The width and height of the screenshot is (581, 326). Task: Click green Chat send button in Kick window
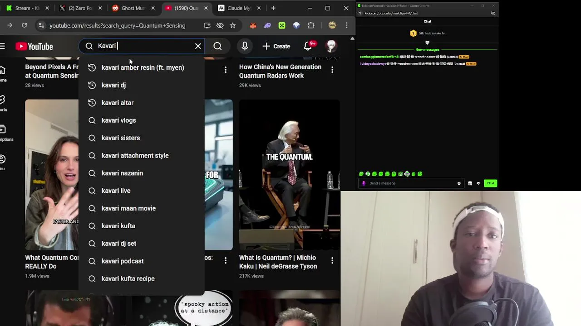coord(490,183)
